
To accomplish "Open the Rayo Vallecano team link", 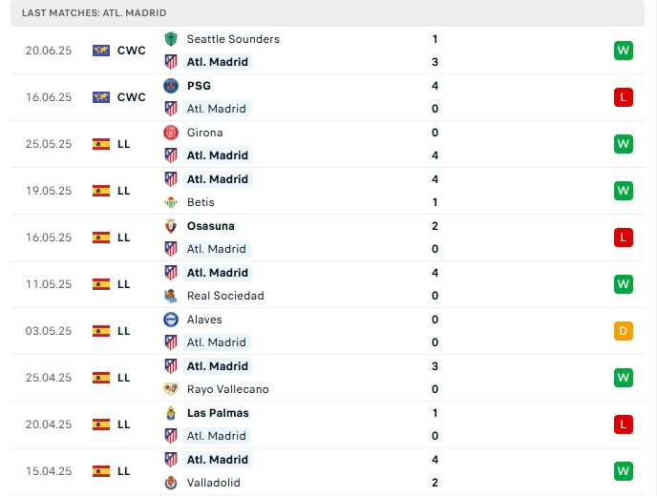I will [227, 389].
